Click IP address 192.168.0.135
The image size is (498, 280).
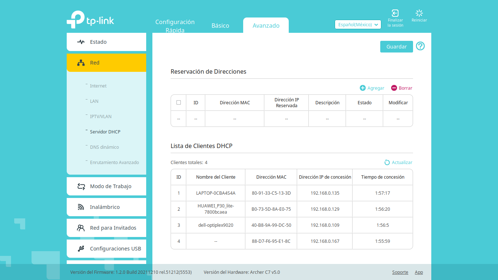tap(325, 193)
